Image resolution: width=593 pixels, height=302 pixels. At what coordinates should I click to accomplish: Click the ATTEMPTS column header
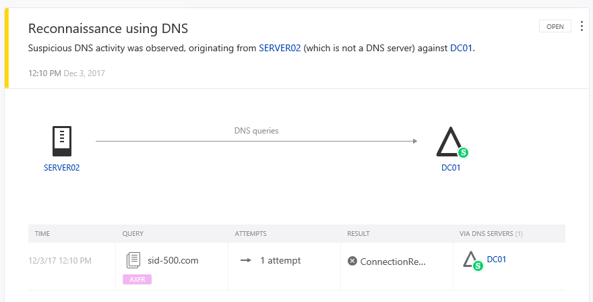pyautogui.click(x=251, y=233)
